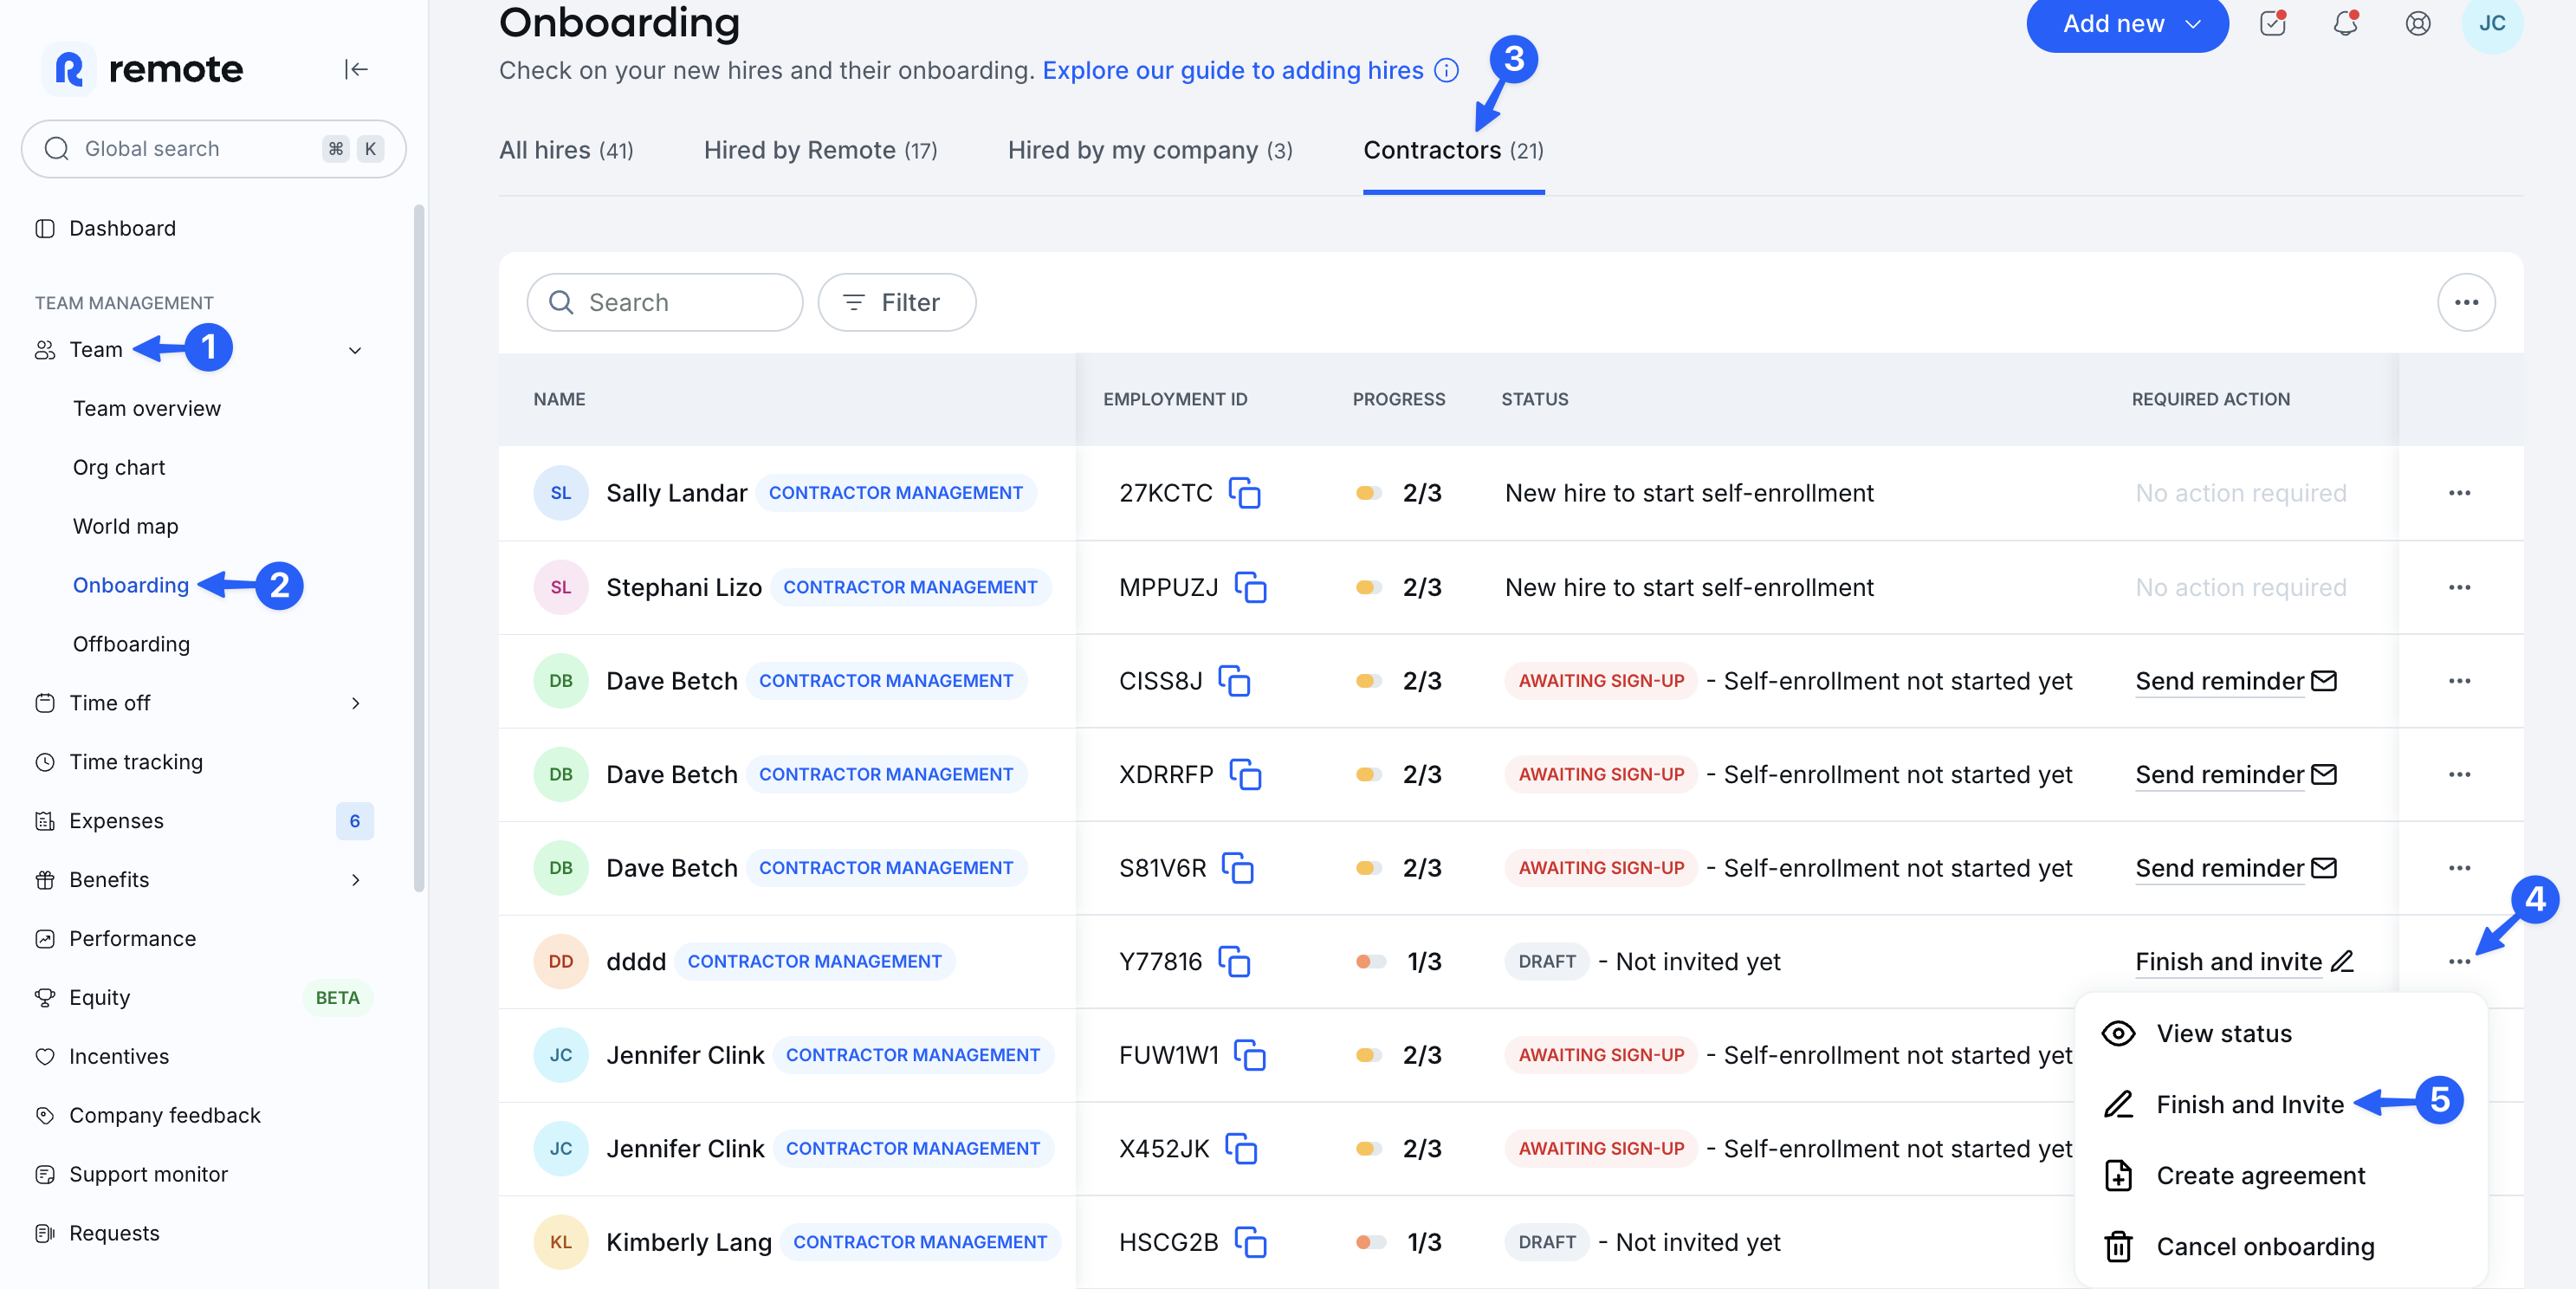Viewport: 2576px width, 1289px height.
Task: Copy employment ID MPPUZJ
Action: pos(1250,587)
